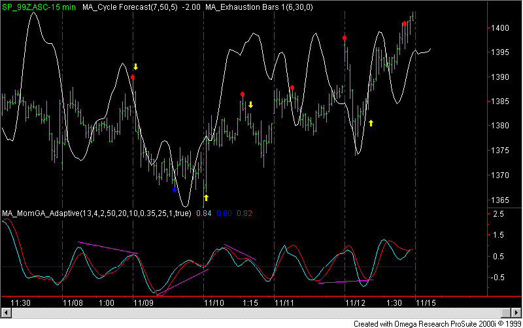Click the -0.5 oscillator axis label
Image resolution: width=523 pixels, height=328 pixels.
point(497,278)
